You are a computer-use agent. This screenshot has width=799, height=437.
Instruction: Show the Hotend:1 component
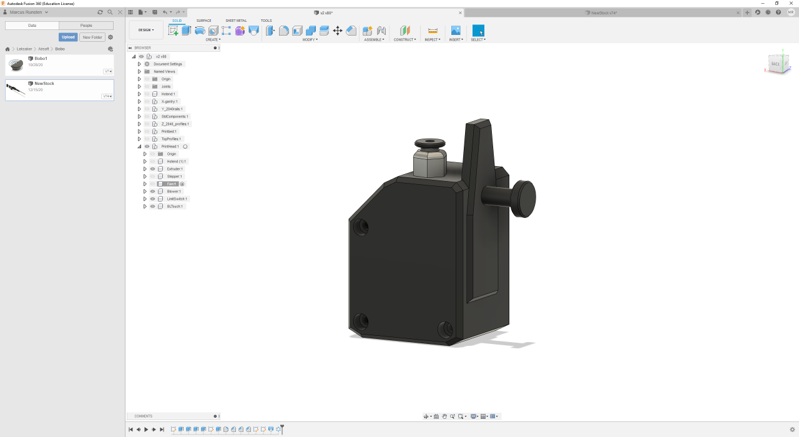[147, 94]
